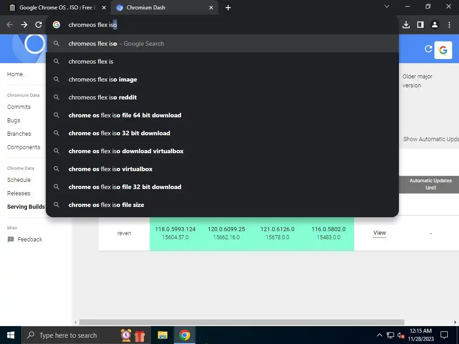Click the Feedback icon in sidebar

point(11,240)
